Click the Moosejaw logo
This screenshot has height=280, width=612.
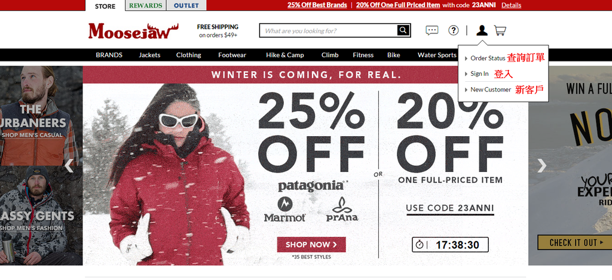(133, 31)
